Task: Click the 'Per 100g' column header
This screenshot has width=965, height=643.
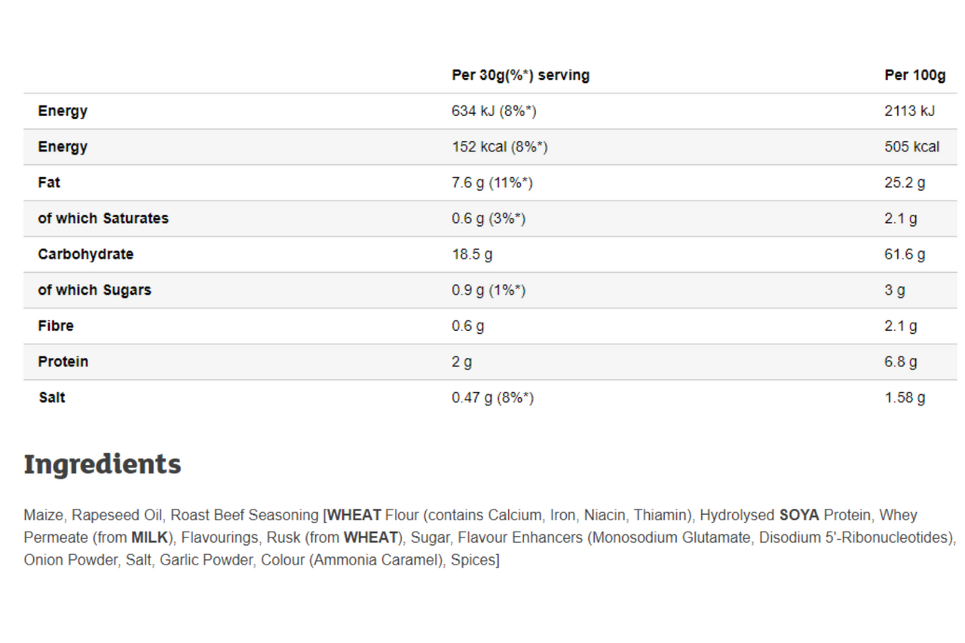Action: 914,75
